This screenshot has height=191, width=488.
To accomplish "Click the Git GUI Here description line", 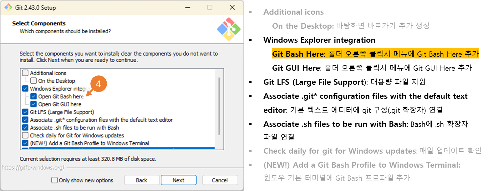I will click(372, 68).
